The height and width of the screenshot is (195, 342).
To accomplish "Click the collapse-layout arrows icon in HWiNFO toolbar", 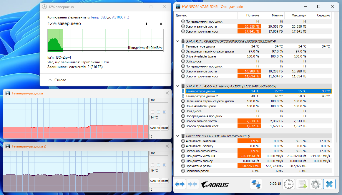I will tap(192, 184).
